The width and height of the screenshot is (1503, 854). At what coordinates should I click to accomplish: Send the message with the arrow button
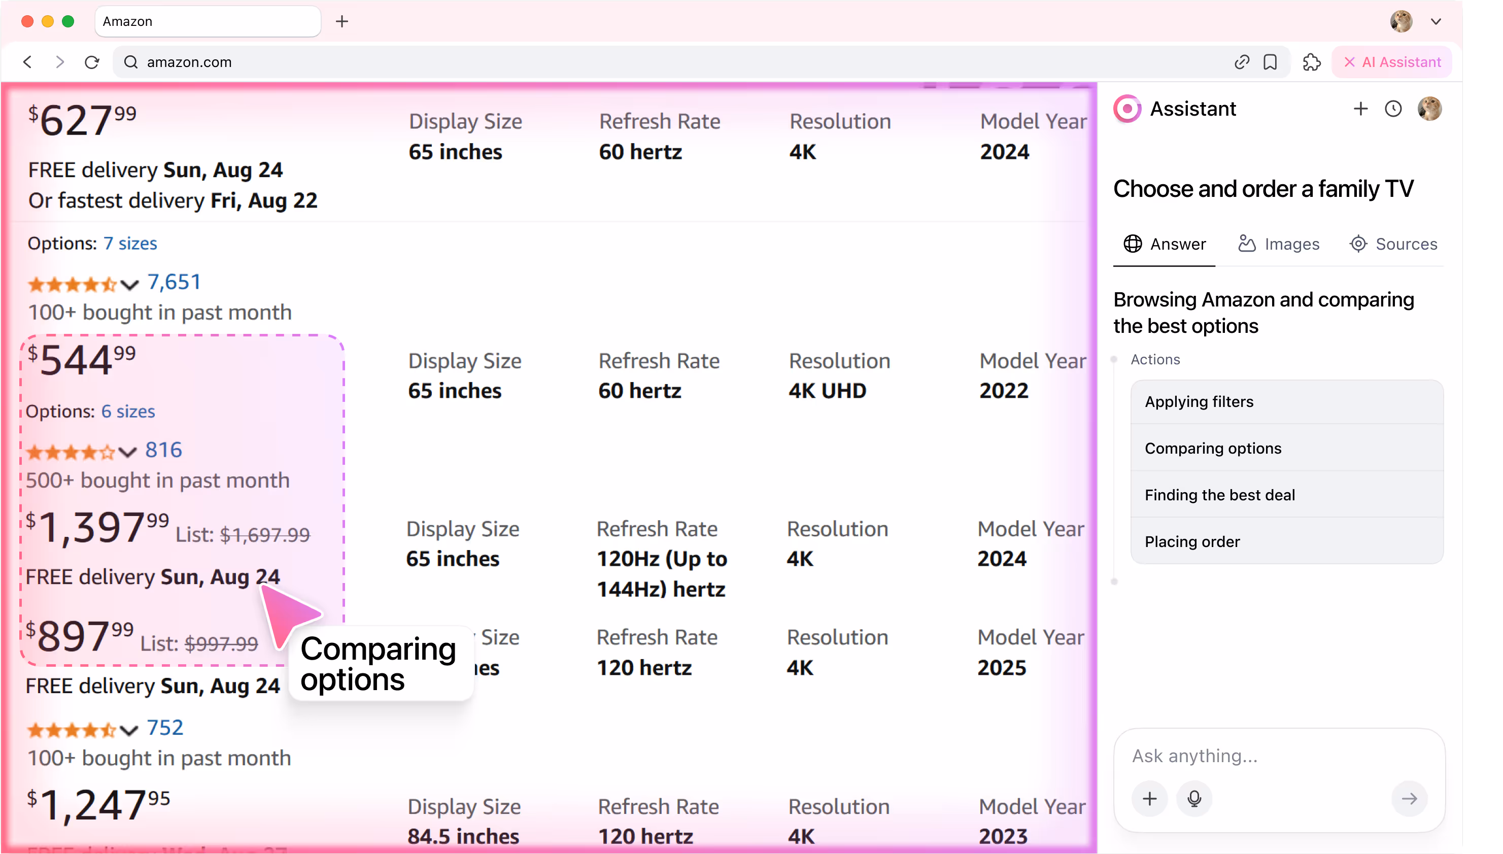pos(1409,798)
